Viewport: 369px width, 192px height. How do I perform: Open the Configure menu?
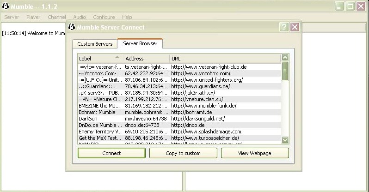pos(104,17)
